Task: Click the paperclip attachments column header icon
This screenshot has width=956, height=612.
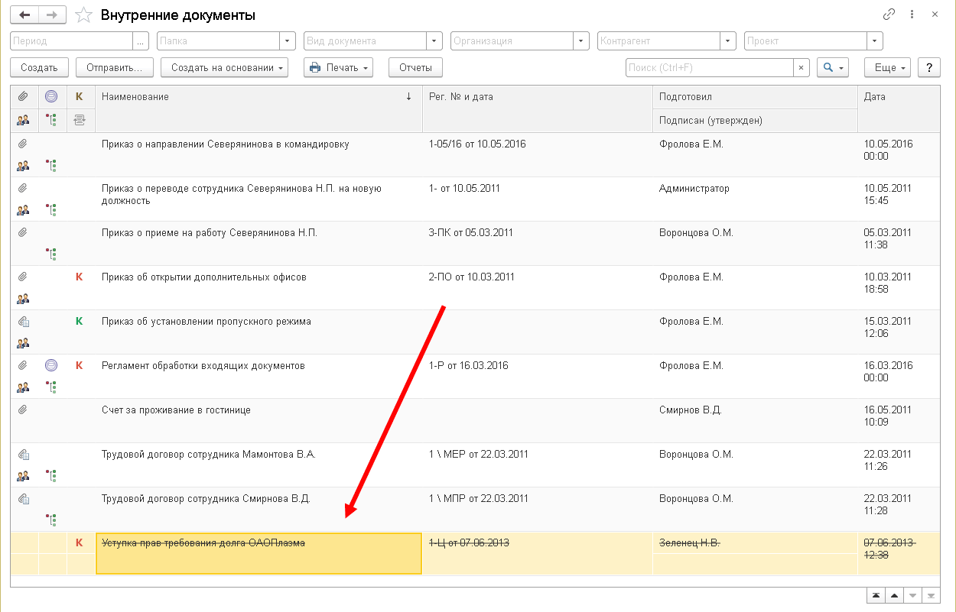Action: tap(23, 97)
